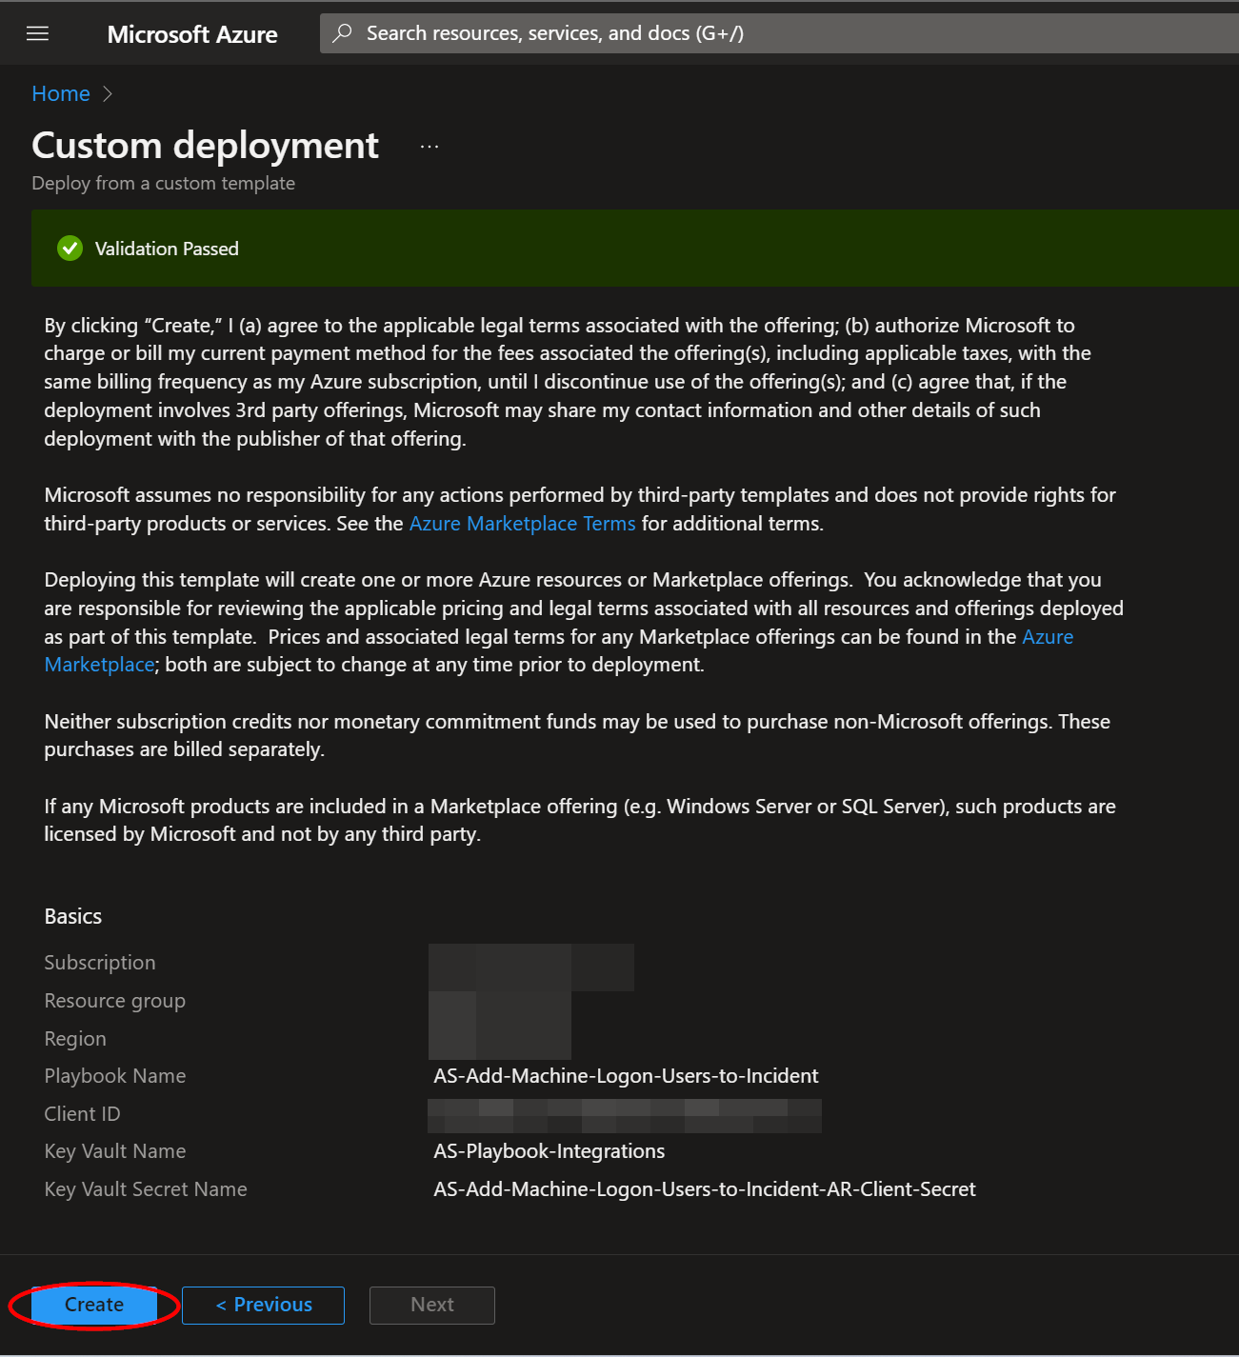Viewport: 1239px width, 1357px height.
Task: Click the search magnifier icon
Action: tap(342, 33)
